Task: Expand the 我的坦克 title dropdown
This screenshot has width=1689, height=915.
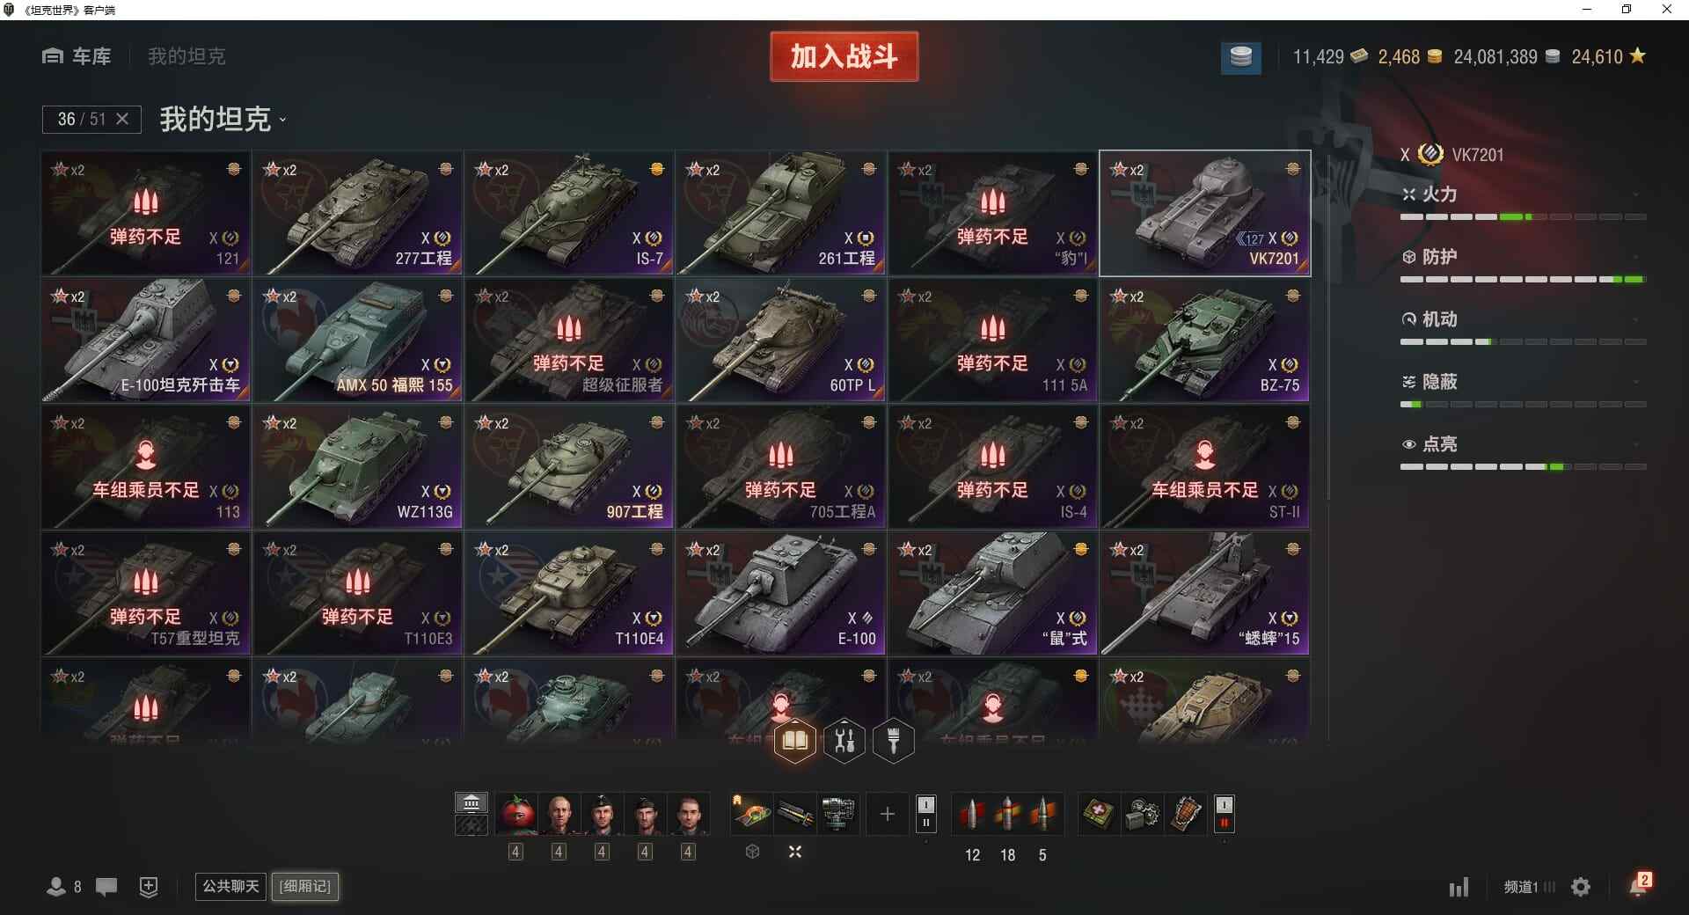Action: coord(282,121)
